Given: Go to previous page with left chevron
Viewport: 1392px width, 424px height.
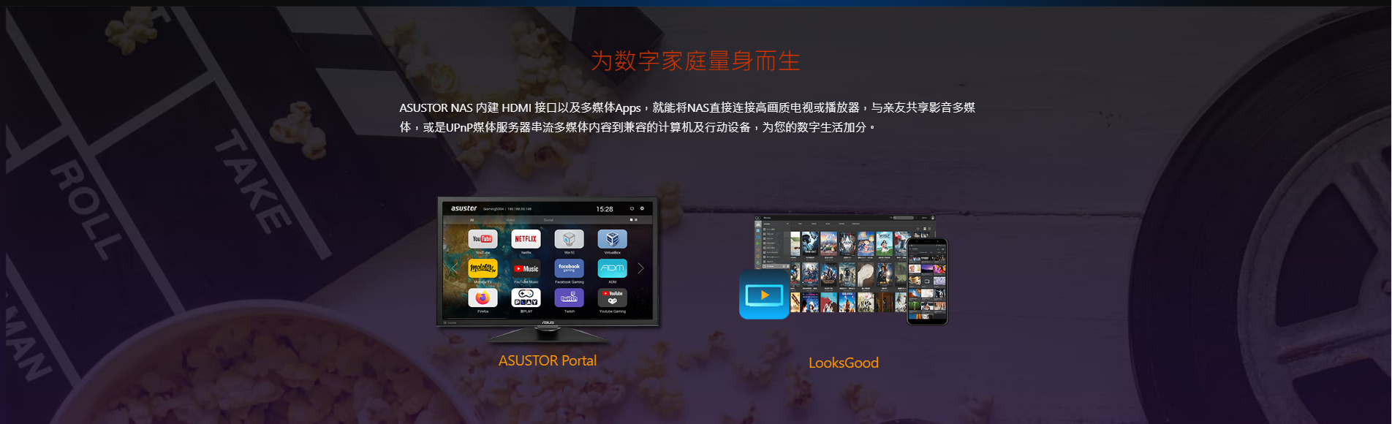Looking at the screenshot, I should point(453,268).
